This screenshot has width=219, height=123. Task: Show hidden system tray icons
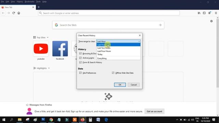(x=177, y=120)
